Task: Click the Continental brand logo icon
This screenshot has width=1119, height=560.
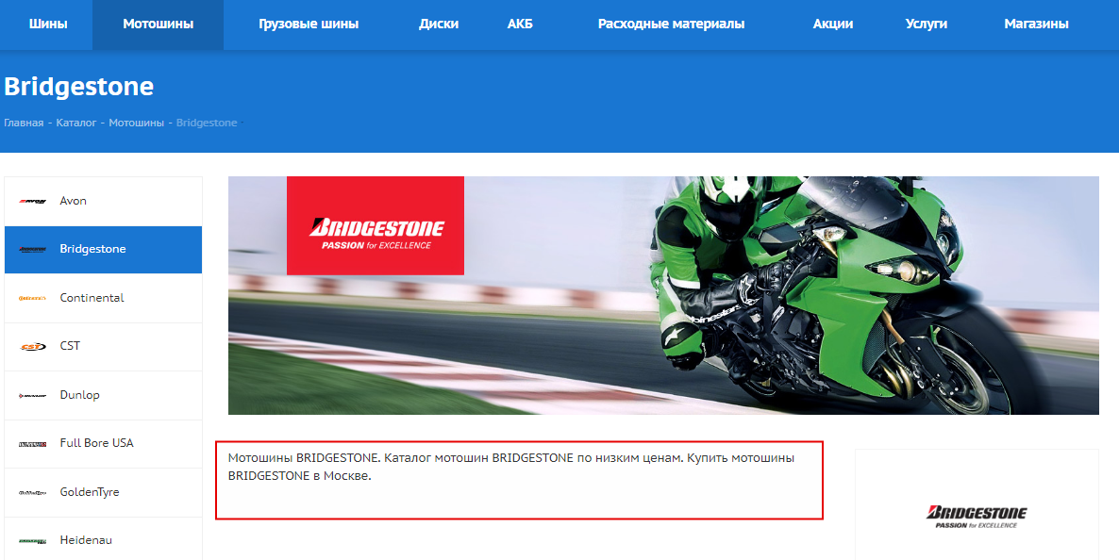Action: (x=32, y=298)
